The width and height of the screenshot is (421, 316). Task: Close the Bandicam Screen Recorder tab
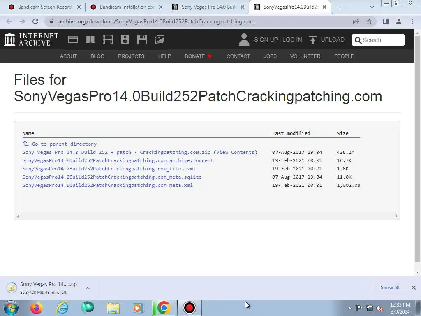(x=79, y=7)
